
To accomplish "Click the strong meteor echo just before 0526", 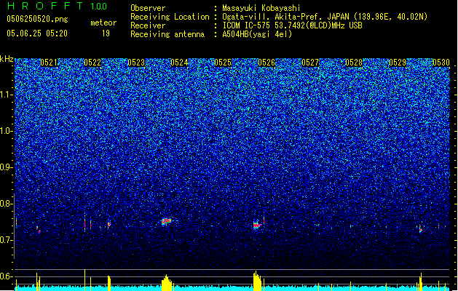I will (x=257, y=225).
